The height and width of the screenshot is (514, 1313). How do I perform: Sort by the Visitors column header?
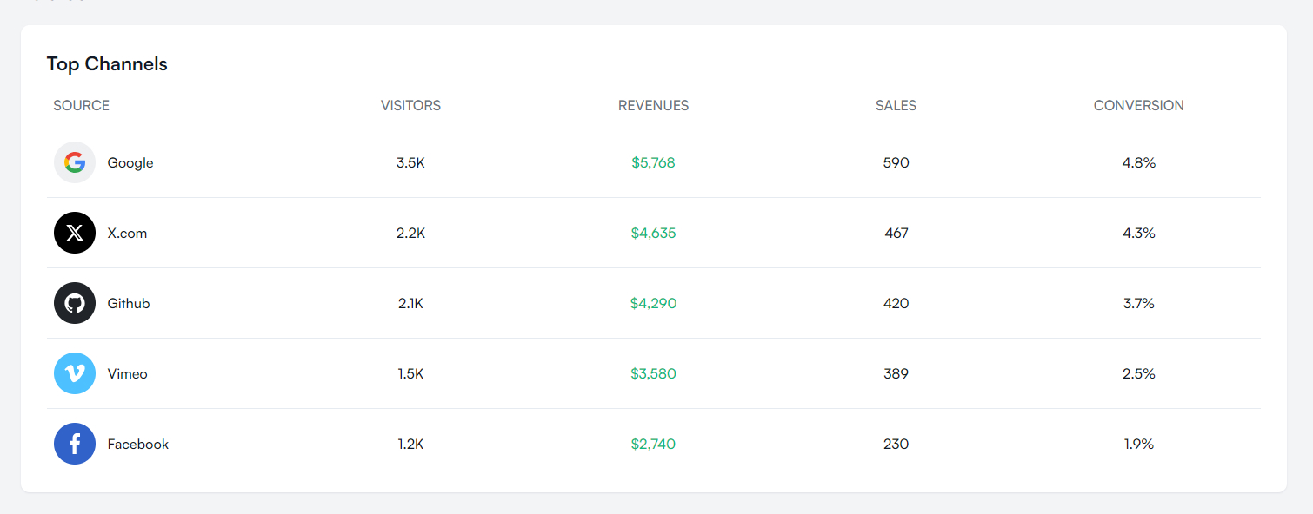click(x=410, y=106)
